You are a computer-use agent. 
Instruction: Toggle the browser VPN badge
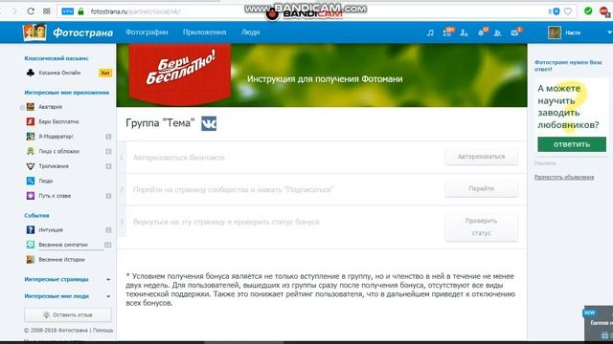pos(68,11)
